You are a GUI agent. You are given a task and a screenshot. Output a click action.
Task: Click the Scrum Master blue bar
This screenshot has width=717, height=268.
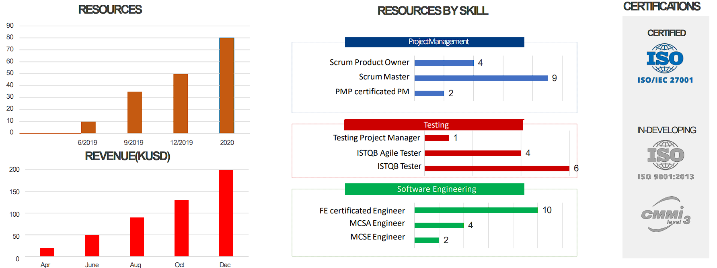click(x=481, y=78)
